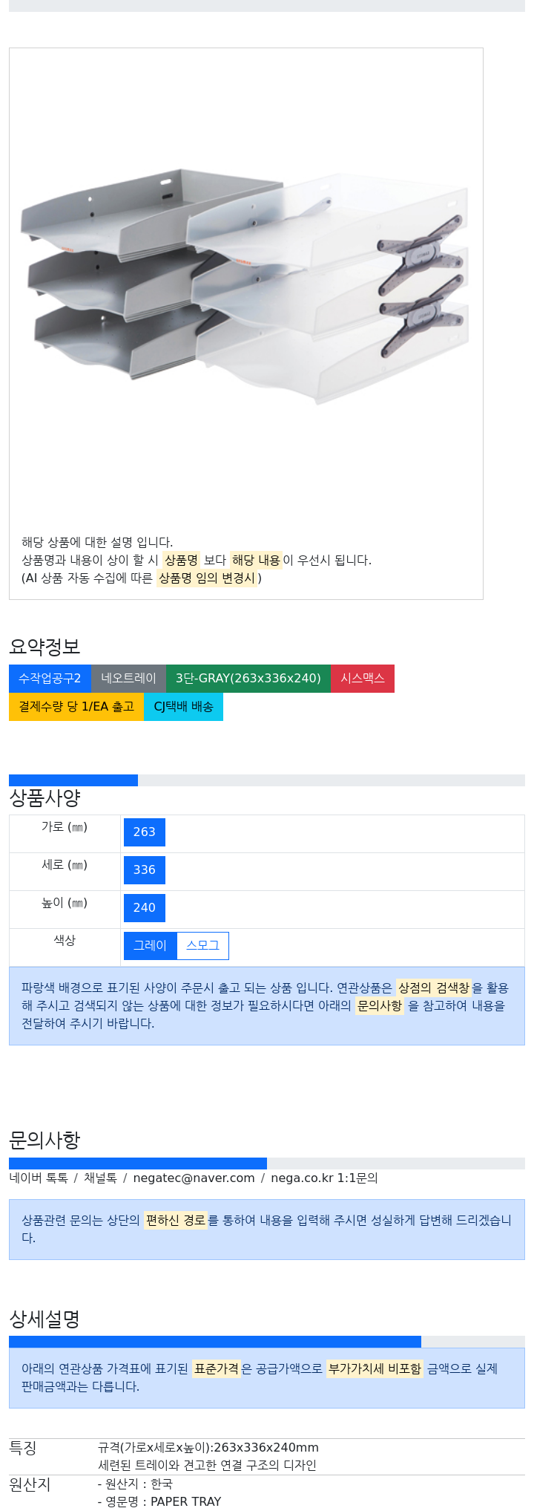Open the 3단-GRAY(263x336x240) tag
534x1511 pixels.
tap(248, 679)
